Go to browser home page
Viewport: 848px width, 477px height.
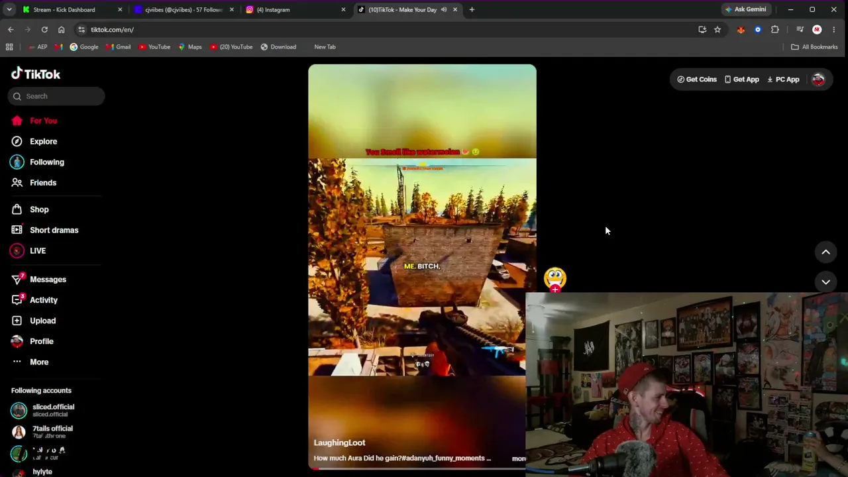coord(61,29)
